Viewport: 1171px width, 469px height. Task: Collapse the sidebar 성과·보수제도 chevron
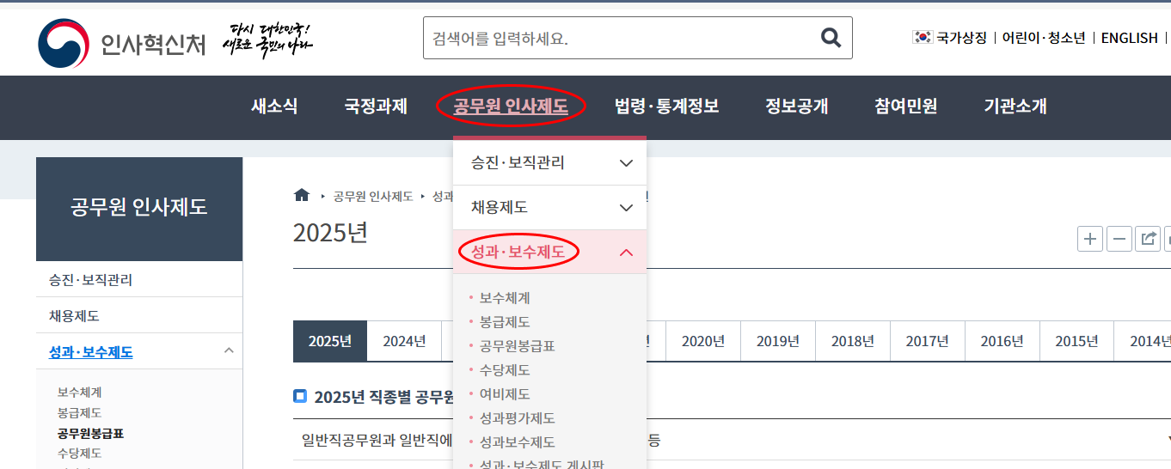coord(229,350)
